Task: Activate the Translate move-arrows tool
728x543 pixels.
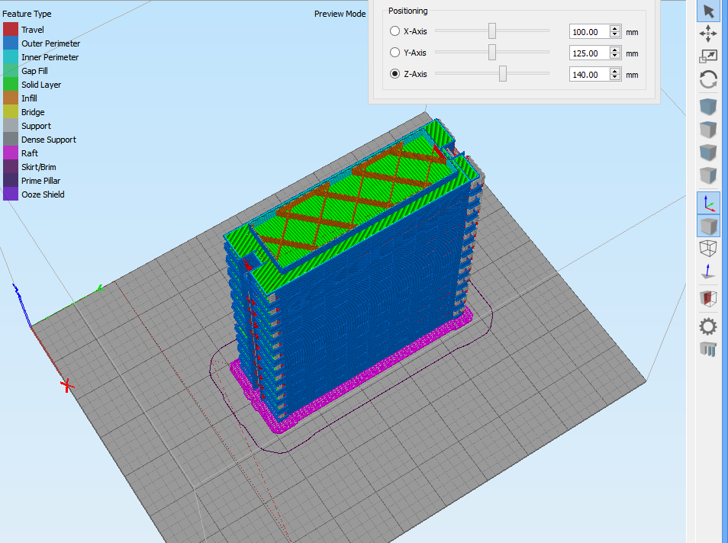Action: [x=708, y=34]
